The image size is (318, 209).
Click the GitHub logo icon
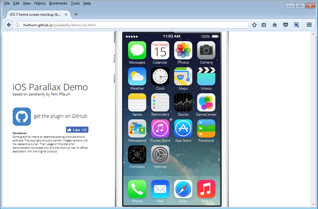[x=22, y=117]
